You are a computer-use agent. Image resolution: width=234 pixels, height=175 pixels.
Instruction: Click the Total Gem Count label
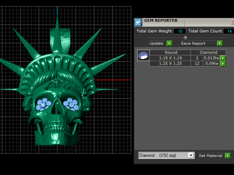click(x=205, y=31)
